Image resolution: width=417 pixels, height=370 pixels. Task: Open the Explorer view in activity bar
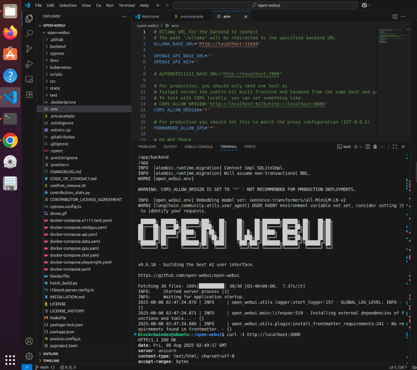pyautogui.click(x=29, y=18)
